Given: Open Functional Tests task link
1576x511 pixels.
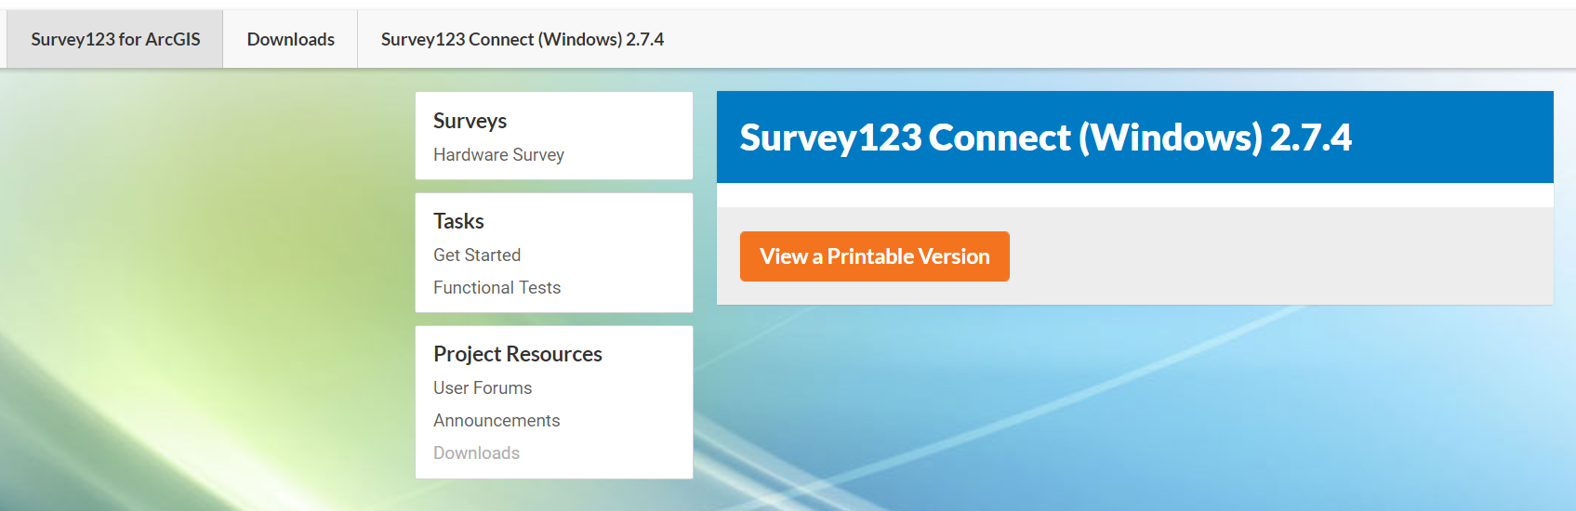Looking at the screenshot, I should point(497,288).
